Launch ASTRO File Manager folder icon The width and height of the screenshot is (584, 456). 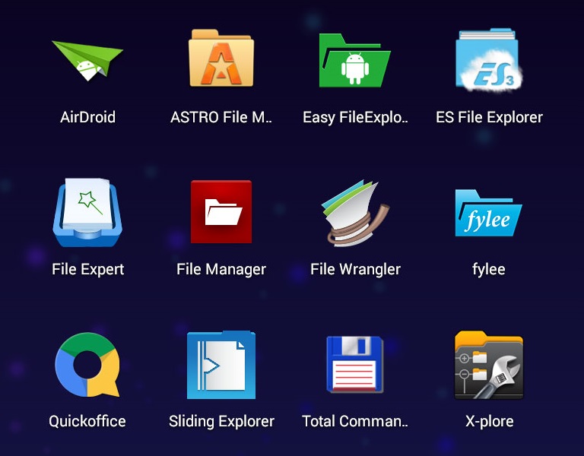(x=221, y=58)
